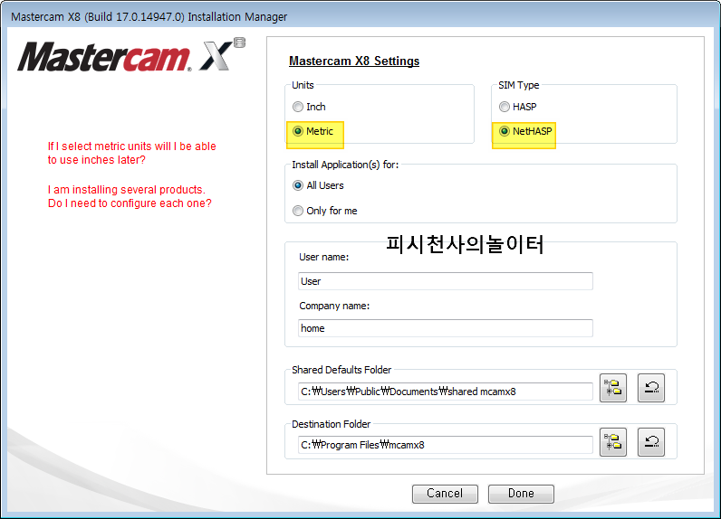
Task: Reset Destination Folder path to default
Action: point(651,442)
